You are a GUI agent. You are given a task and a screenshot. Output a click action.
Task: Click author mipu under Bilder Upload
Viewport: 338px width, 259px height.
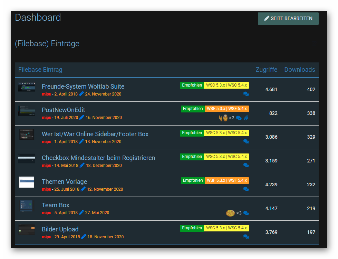point(46,237)
